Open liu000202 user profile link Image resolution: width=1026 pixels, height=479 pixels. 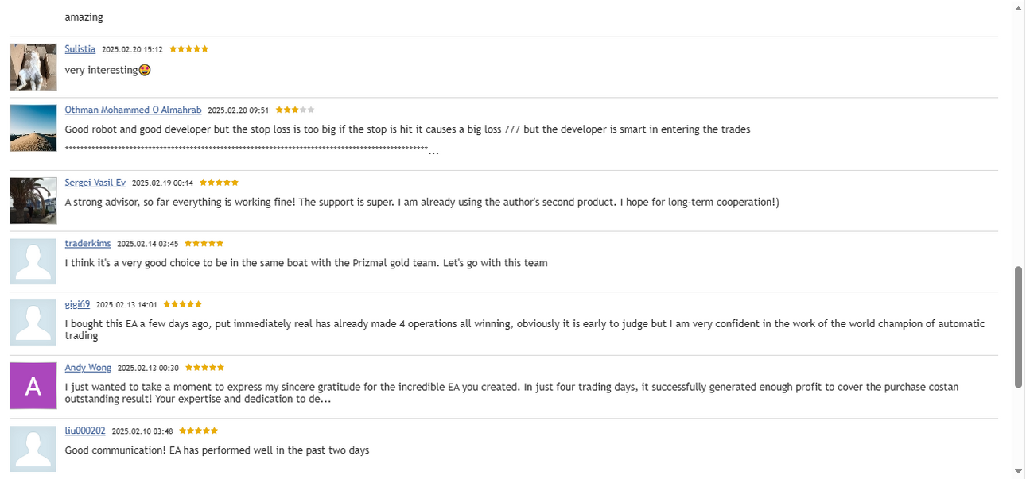[85, 431]
